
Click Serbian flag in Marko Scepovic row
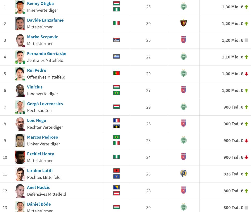[x=116, y=40]
